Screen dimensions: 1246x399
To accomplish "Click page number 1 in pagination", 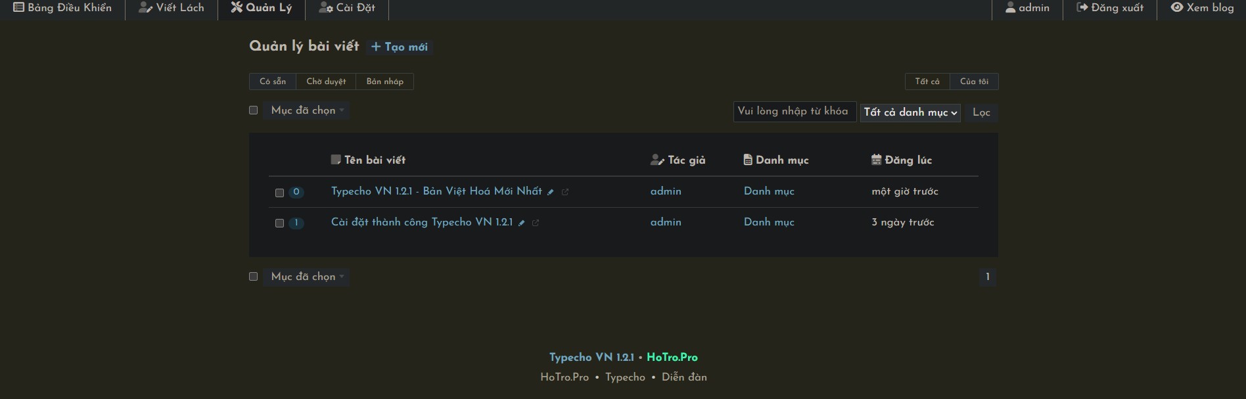I will 988,277.
